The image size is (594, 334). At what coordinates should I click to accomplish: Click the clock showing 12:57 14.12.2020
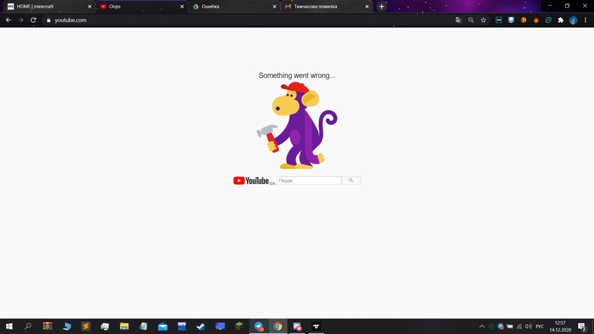click(560, 327)
